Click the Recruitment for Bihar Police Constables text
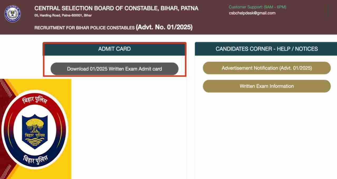This screenshot has width=337, height=179. coord(85,28)
